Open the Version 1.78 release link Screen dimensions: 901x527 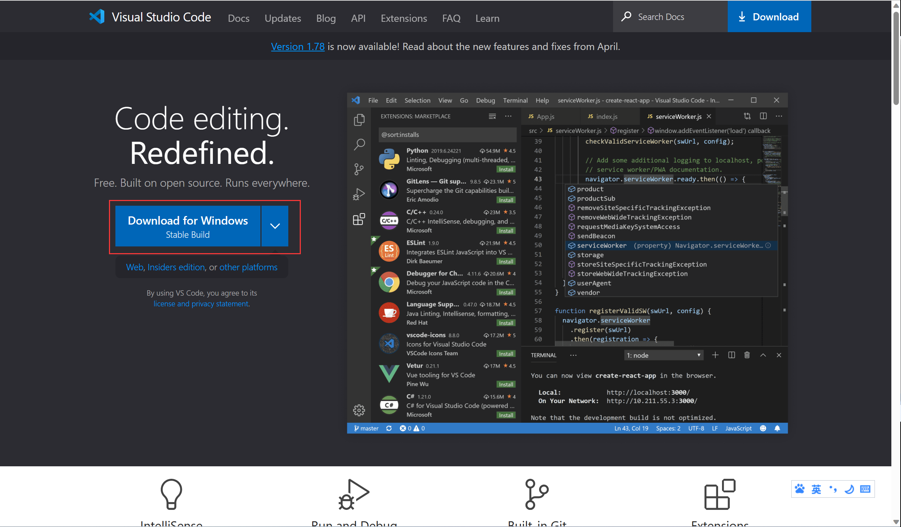click(x=298, y=46)
